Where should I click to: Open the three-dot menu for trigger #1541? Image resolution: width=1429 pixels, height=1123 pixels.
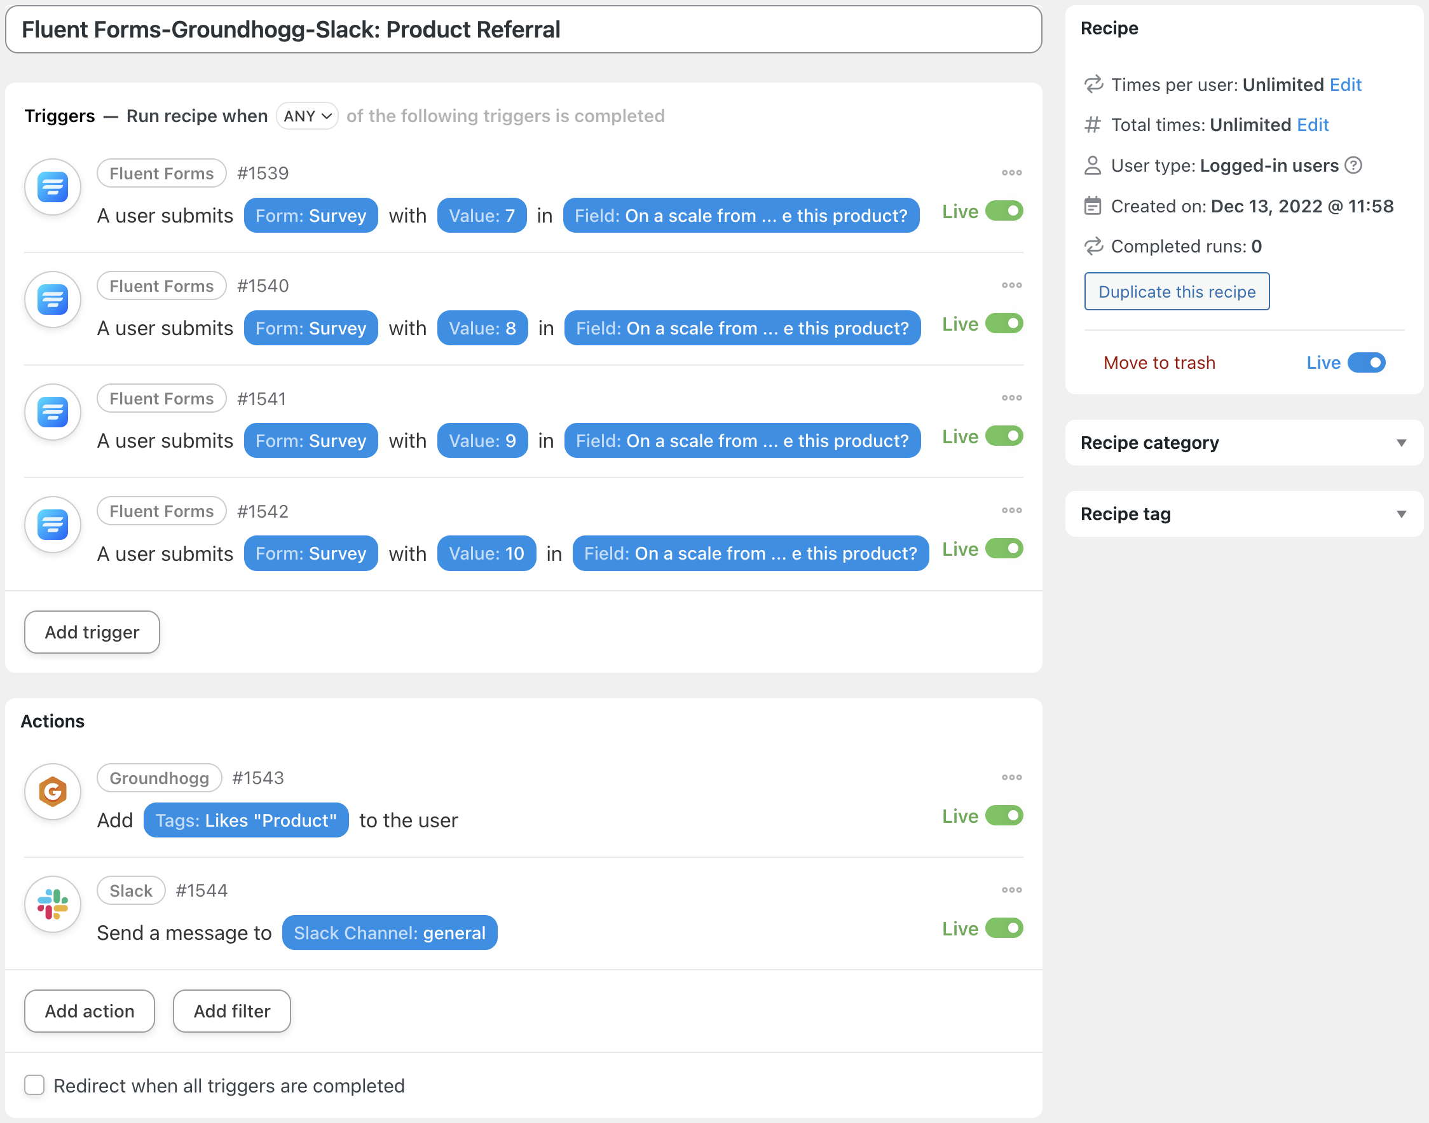[1011, 398]
